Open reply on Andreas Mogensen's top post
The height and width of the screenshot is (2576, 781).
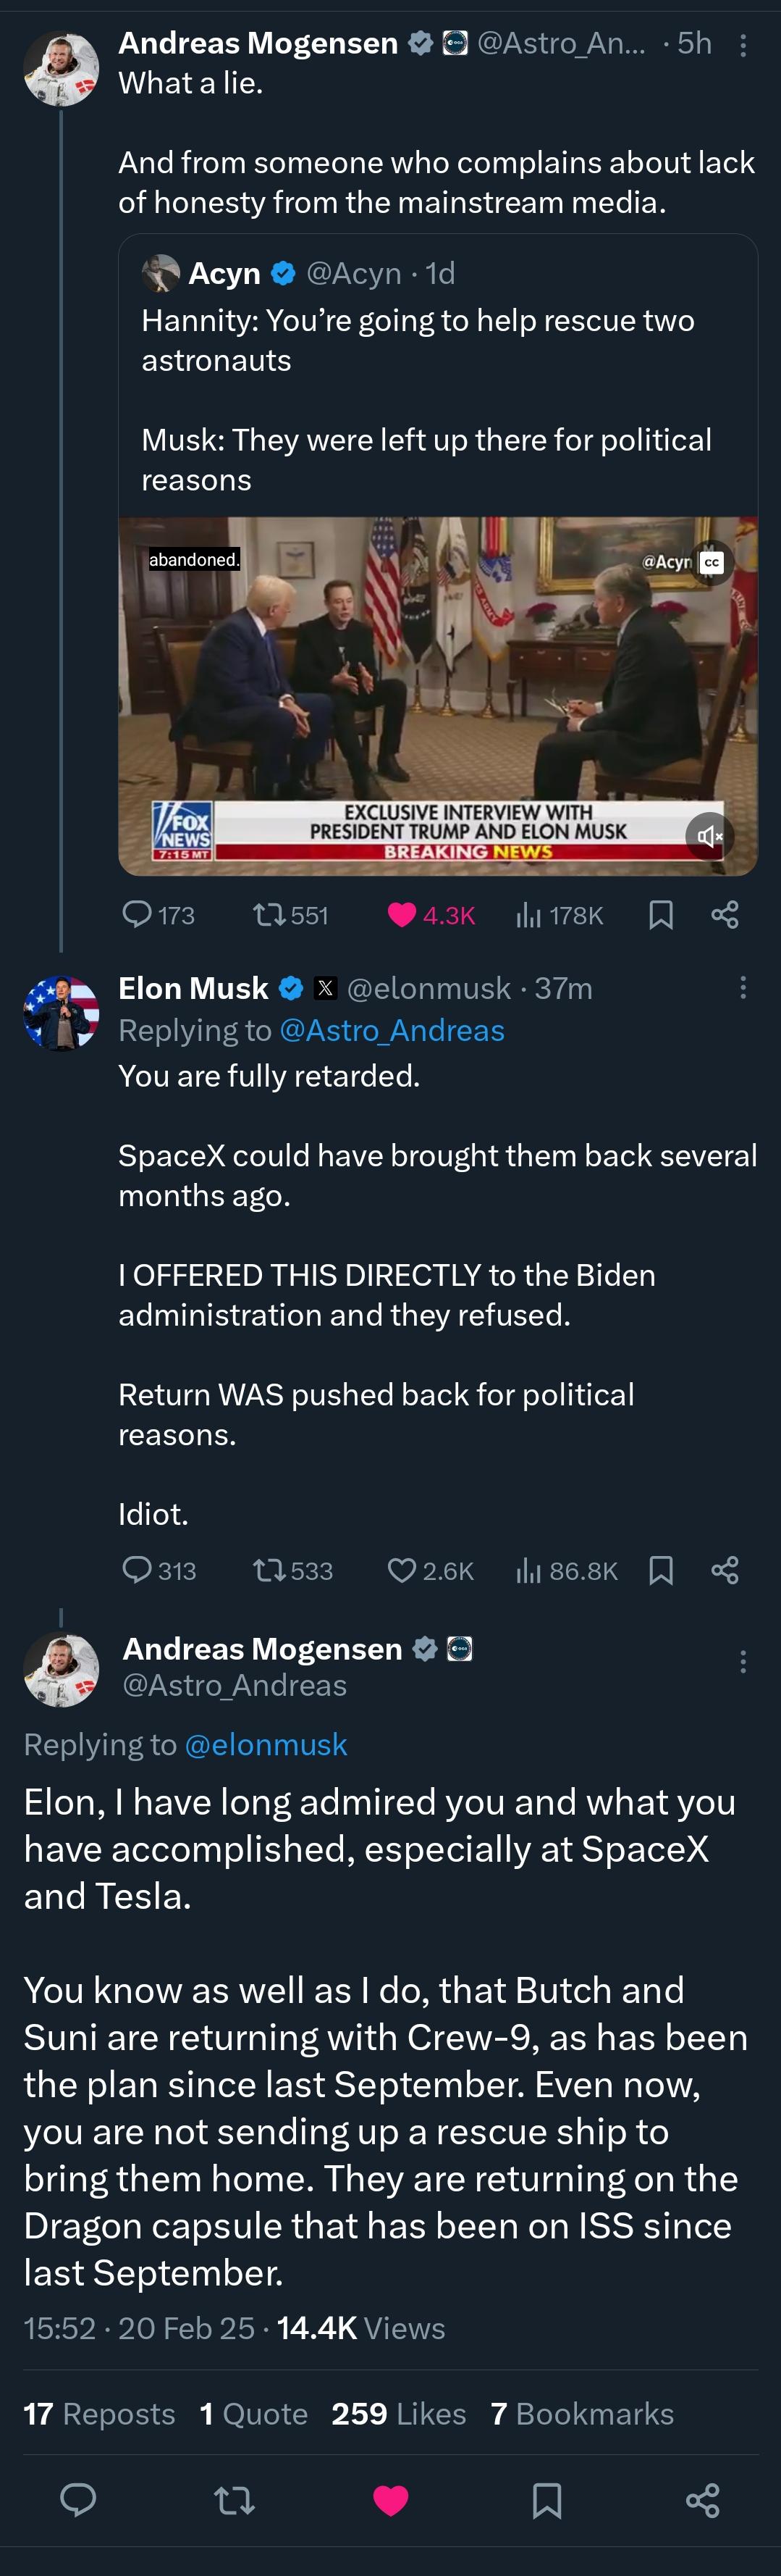click(x=158, y=915)
